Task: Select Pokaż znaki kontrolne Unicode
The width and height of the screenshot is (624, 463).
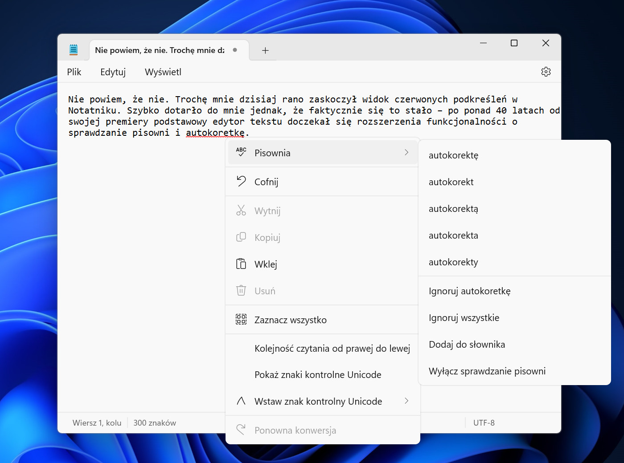Action: (323, 374)
